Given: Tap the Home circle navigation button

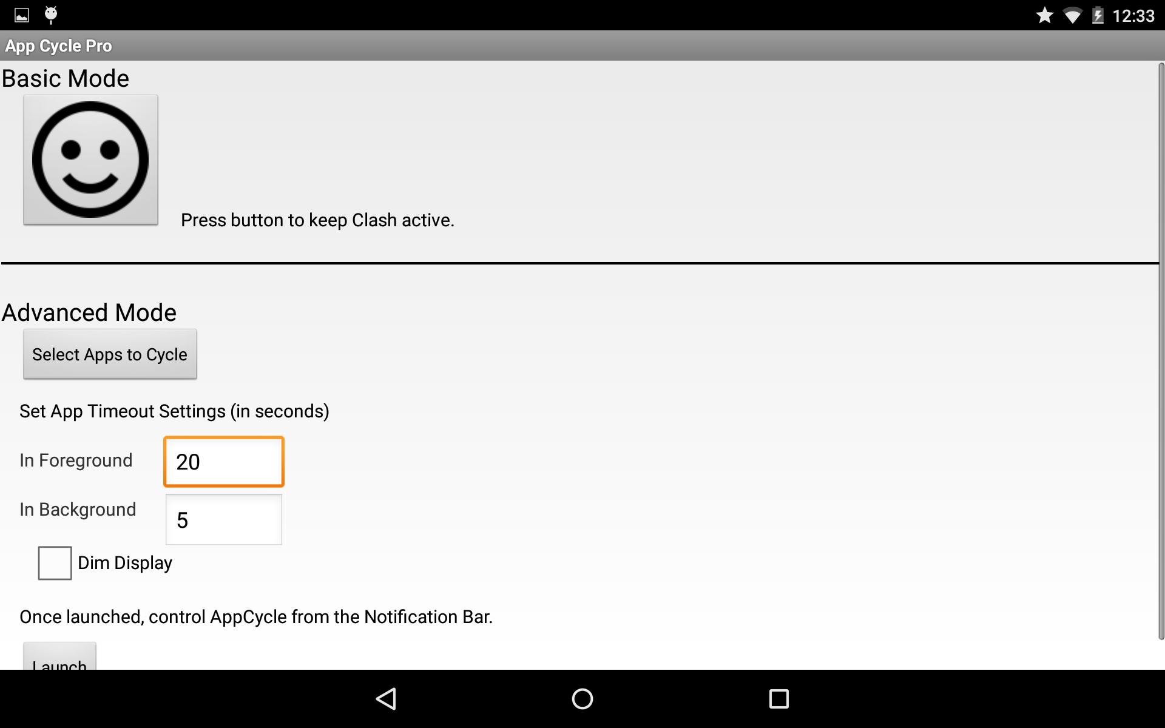Looking at the screenshot, I should click(582, 699).
